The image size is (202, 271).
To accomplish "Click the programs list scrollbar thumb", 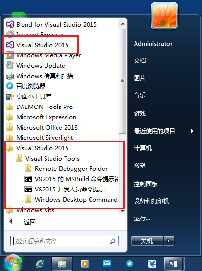I will 123,81.
